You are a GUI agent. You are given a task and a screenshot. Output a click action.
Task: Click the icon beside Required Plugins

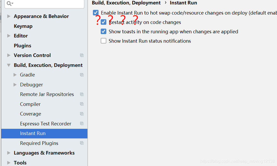click(x=82, y=143)
